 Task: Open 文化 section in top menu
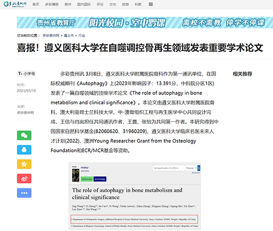[113, 4]
